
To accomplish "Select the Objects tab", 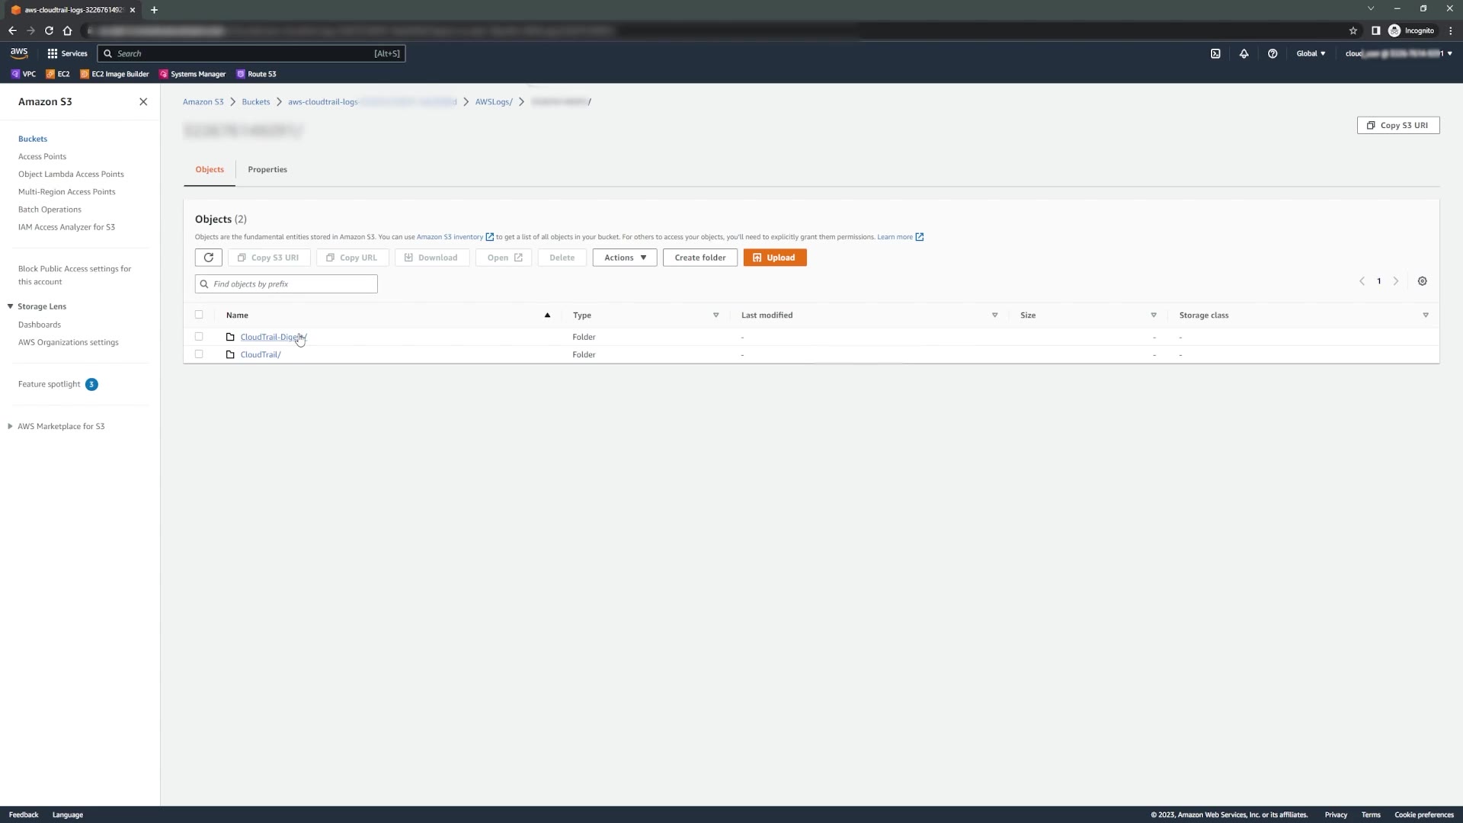I will [x=210, y=169].
